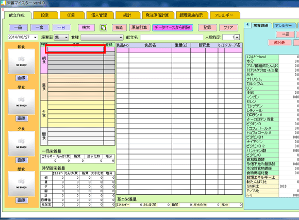
Task: Click the 登録 button
Action: click(x=207, y=28)
